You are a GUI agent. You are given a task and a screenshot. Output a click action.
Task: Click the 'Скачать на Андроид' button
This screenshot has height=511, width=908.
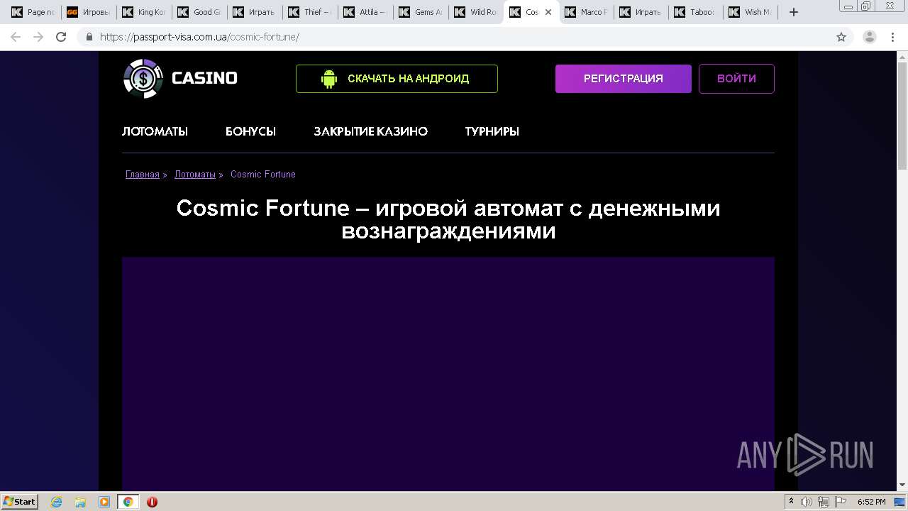point(397,79)
